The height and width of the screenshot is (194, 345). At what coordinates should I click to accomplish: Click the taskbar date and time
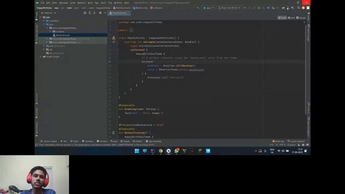pos(297,151)
